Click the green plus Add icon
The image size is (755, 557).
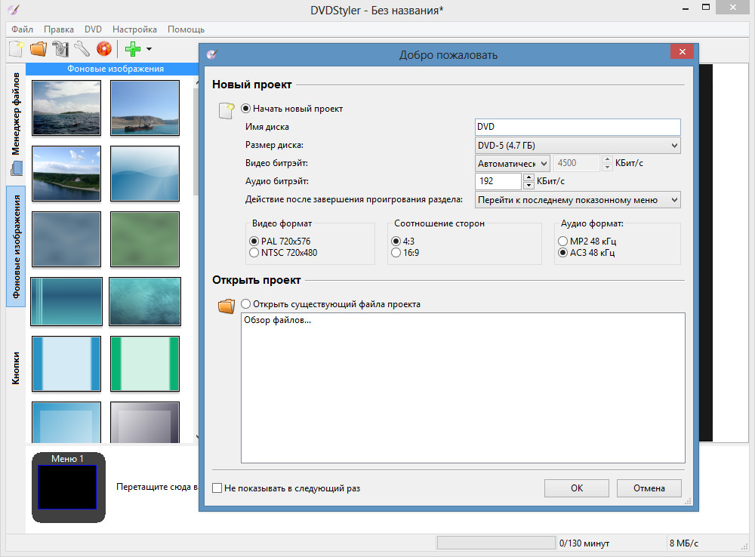click(133, 50)
